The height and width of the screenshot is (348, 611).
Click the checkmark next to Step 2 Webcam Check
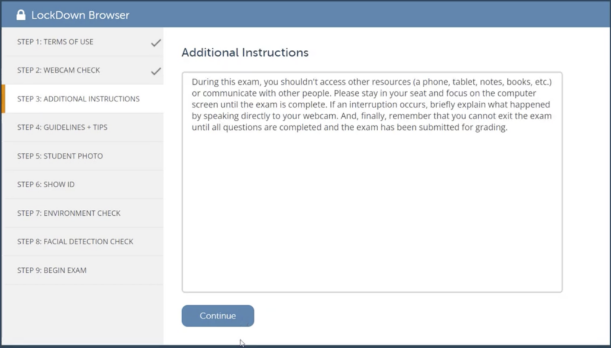coord(156,71)
